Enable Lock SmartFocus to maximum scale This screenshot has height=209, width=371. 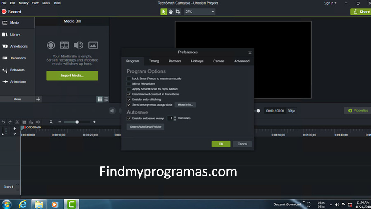click(x=129, y=78)
